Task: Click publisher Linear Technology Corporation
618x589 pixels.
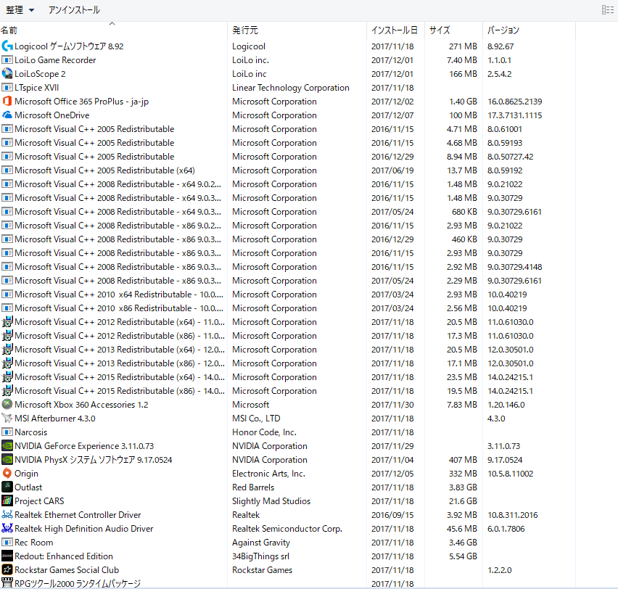Action: pyautogui.click(x=290, y=88)
